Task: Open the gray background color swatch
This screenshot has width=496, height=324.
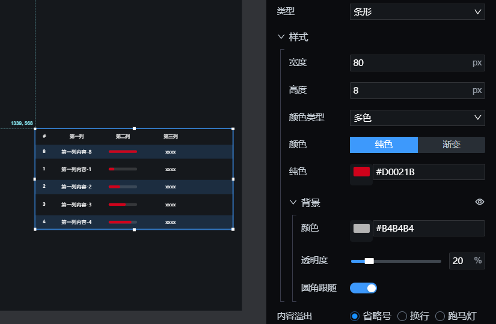Action: click(x=361, y=229)
